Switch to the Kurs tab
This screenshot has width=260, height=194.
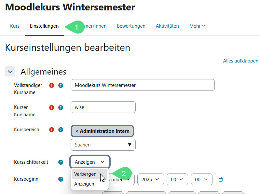coord(15,26)
